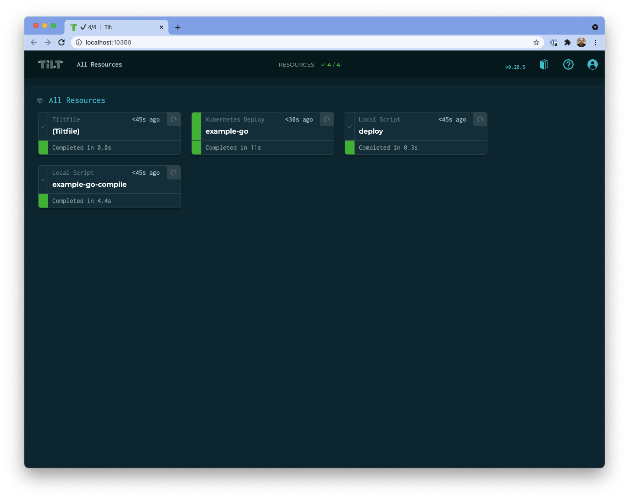Open the v0.20.5 version link

(515, 67)
